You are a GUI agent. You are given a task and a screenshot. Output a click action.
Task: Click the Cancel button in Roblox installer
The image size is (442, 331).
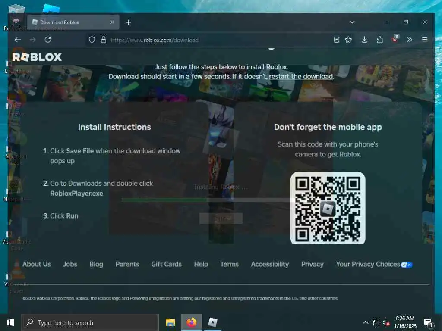point(221,218)
